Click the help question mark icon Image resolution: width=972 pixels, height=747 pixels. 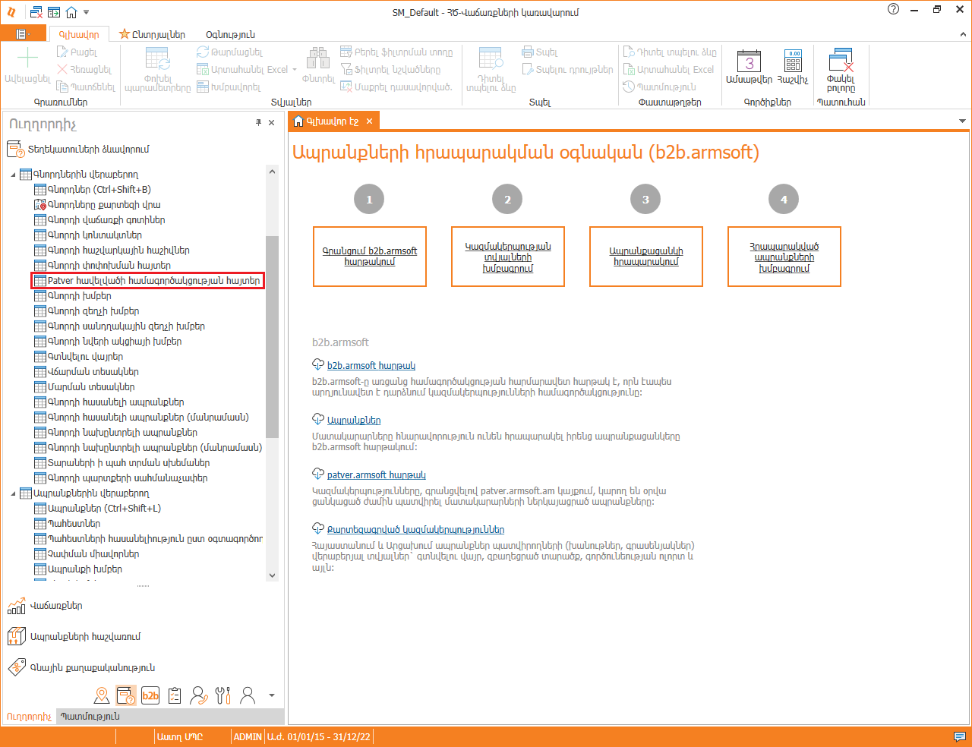894,9
